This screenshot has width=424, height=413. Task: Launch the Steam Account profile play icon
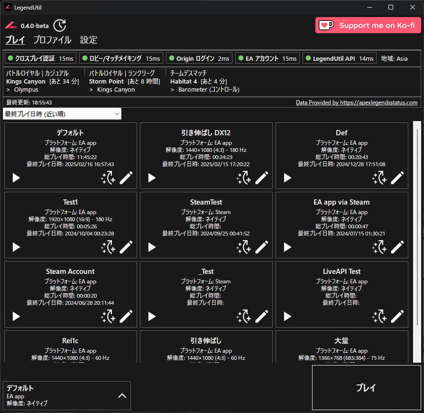tap(16, 316)
